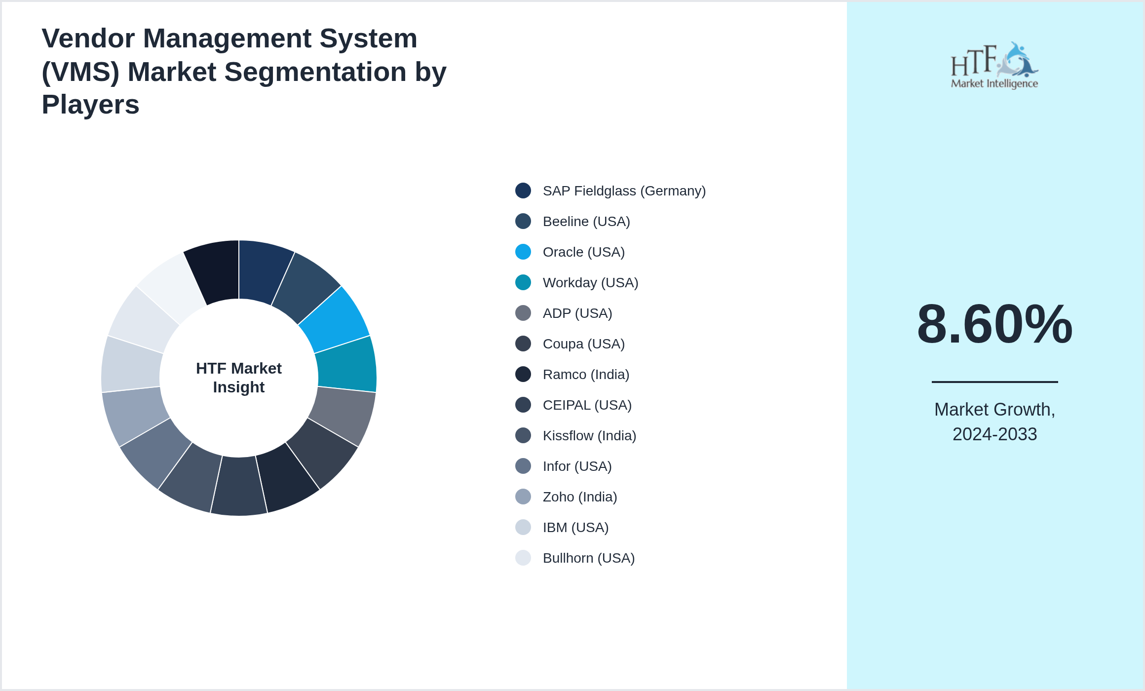This screenshot has width=1145, height=691.
Task: Click the Zoho (India) legend label
Action: pos(580,497)
